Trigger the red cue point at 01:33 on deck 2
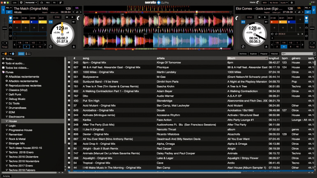317x178 pixels. tap(274, 22)
